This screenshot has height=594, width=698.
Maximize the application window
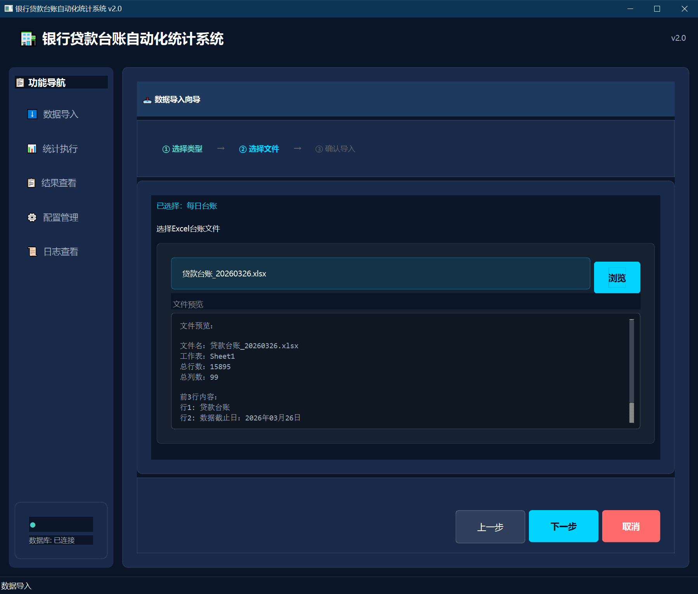[657, 9]
